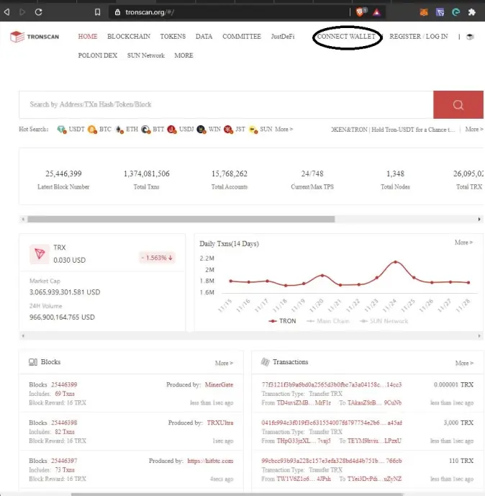This screenshot has width=485, height=496.
Task: Click the Transactions section icon
Action: pyautogui.click(x=266, y=362)
